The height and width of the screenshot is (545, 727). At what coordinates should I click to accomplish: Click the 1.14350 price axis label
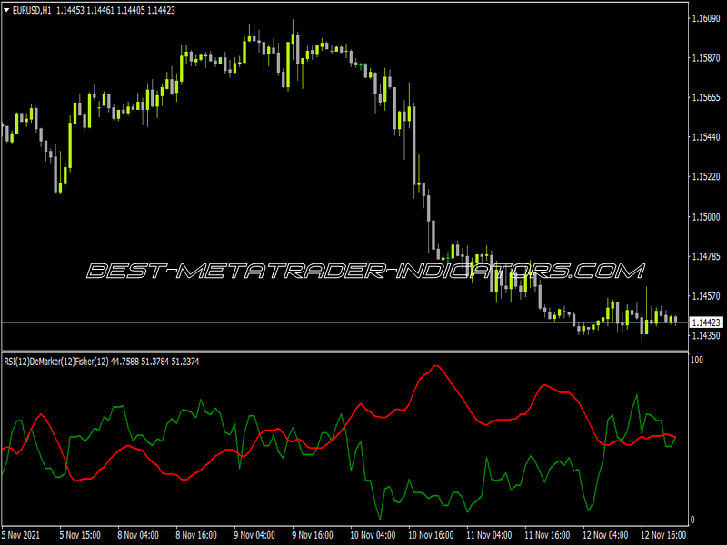(706, 335)
